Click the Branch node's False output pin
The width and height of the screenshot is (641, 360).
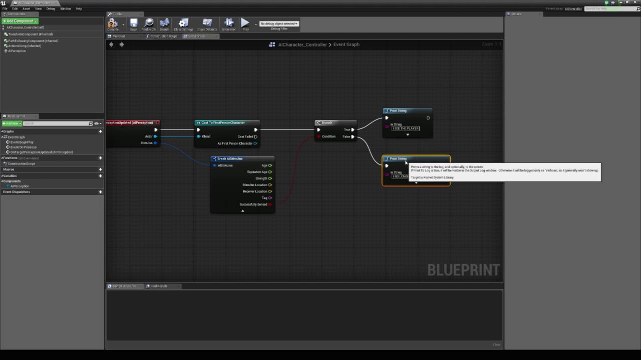click(353, 136)
